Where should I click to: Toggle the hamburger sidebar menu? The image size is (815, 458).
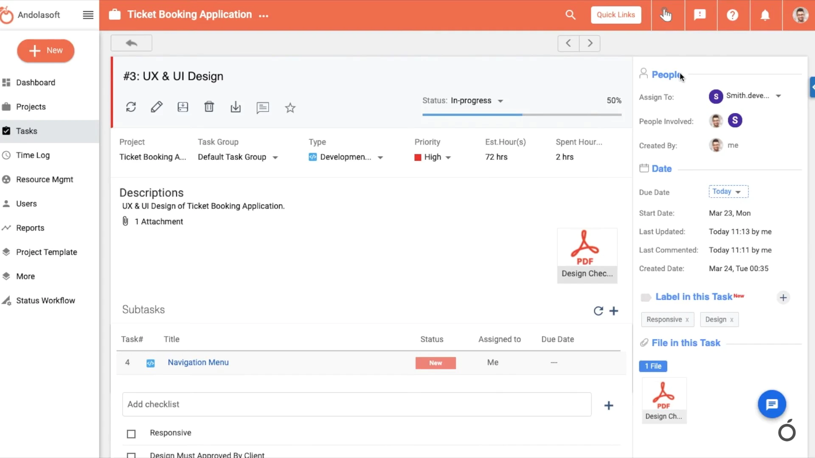point(88,15)
